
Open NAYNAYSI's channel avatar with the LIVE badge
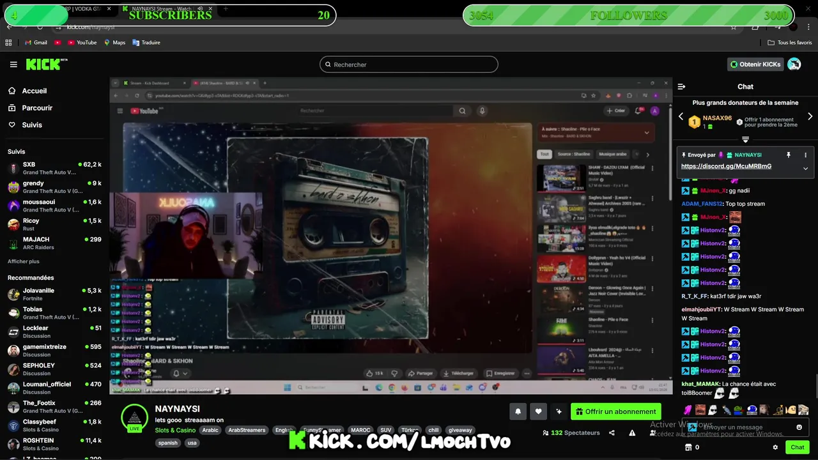(134, 418)
